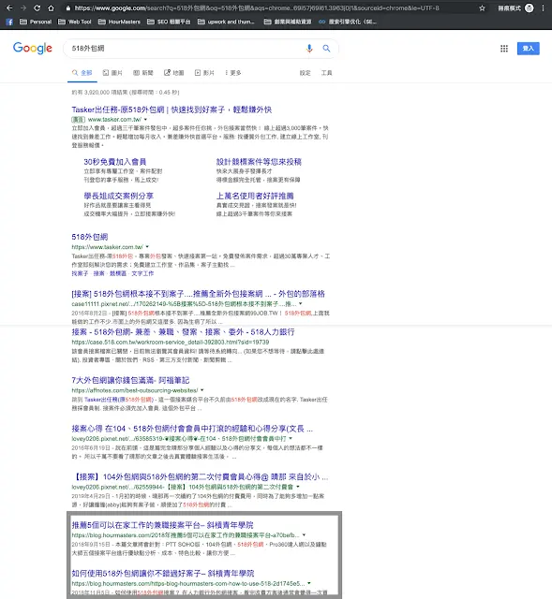Expand arrow beside hourmasters how-to-use-518 URL
552x599 pixels.
point(309,583)
